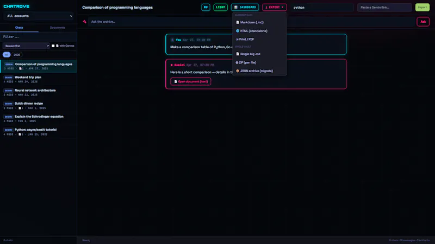Click the chats count in sidebar footer
This screenshot has width=435, height=244.
[x=8, y=240]
